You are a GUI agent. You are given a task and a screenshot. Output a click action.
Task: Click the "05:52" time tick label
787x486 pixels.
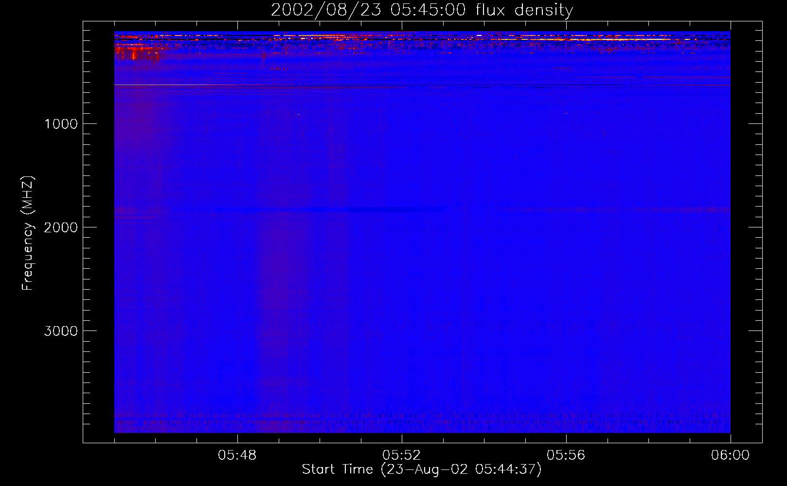pyautogui.click(x=402, y=455)
